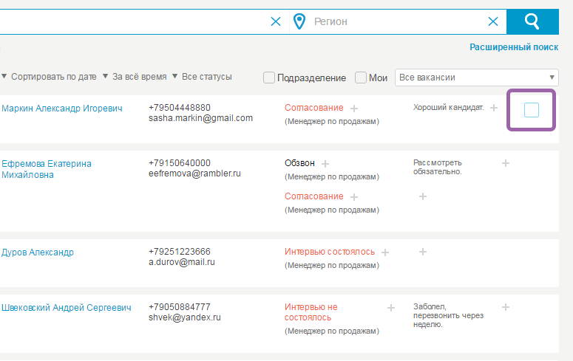This screenshot has height=361, width=573.
Task: Click the Хороший кандидат comment text
Action: click(448, 107)
